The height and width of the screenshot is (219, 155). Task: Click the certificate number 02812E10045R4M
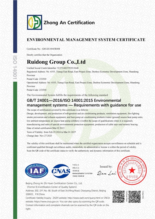(x=51, y=49)
